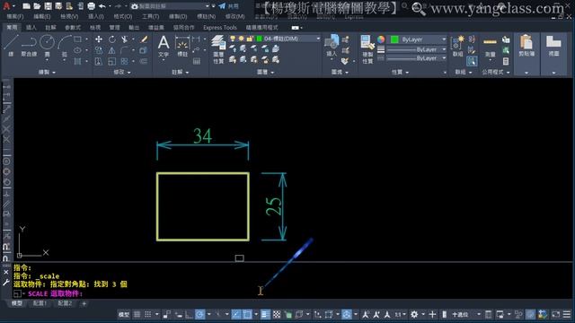Insert a Table from annotation panel

pyautogui.click(x=197, y=61)
